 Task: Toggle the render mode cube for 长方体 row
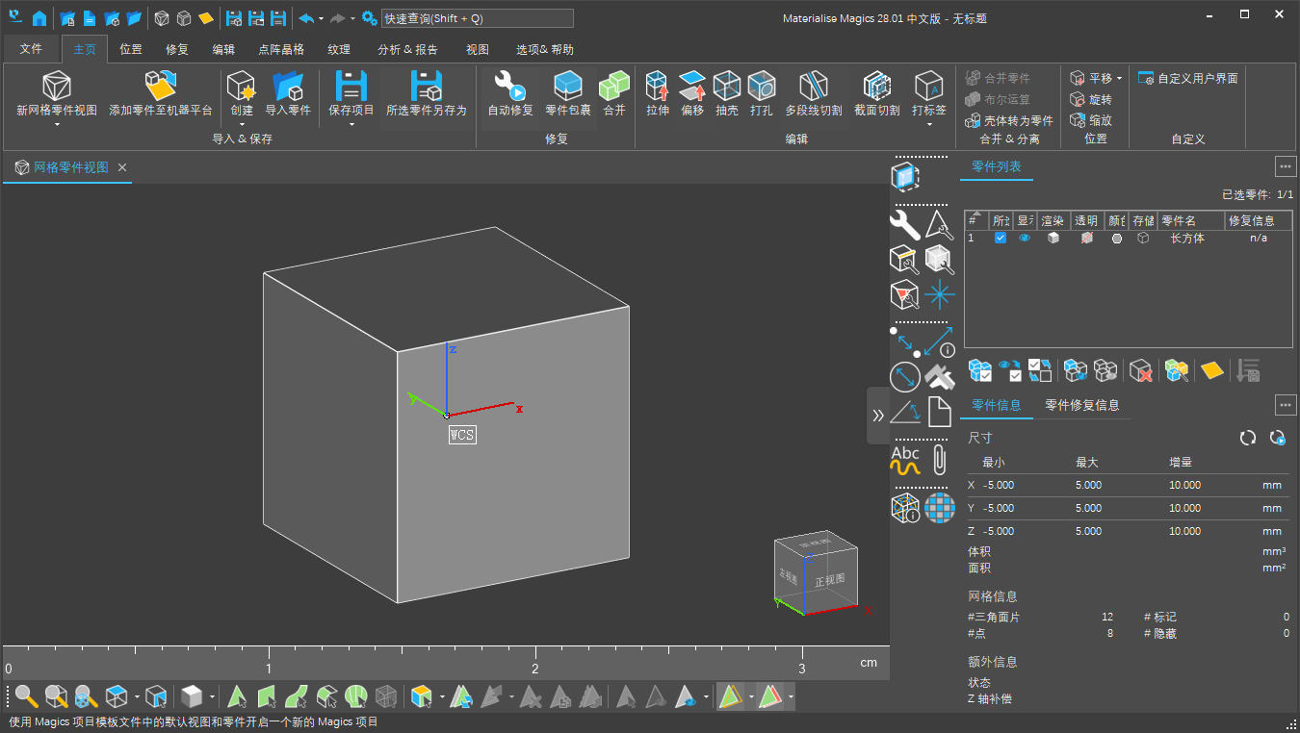coord(1053,238)
